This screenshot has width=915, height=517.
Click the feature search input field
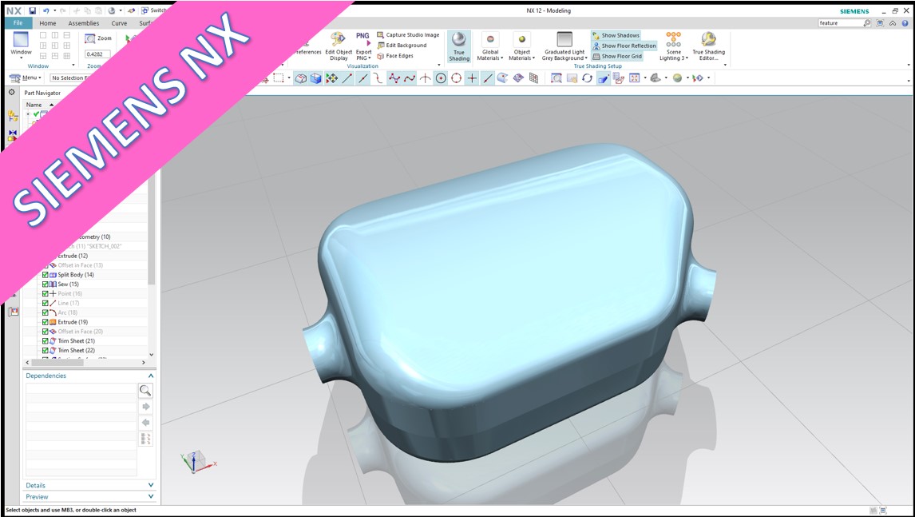pos(839,23)
